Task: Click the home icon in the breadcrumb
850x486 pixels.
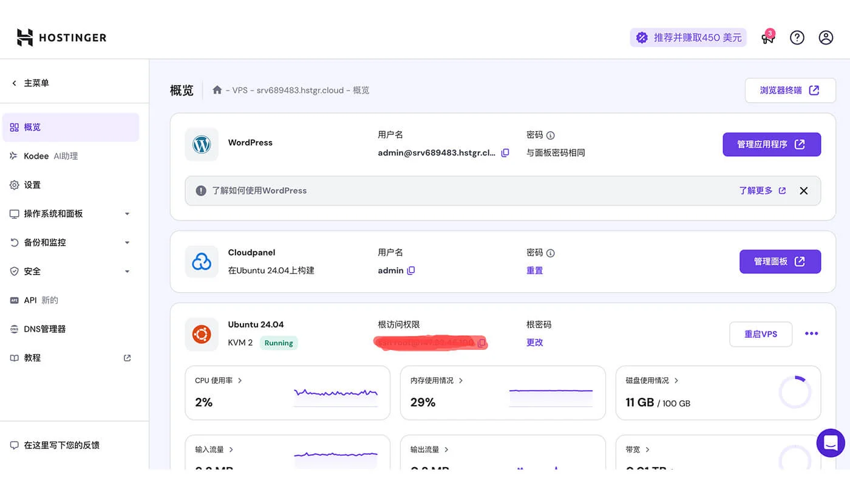Action: click(217, 89)
